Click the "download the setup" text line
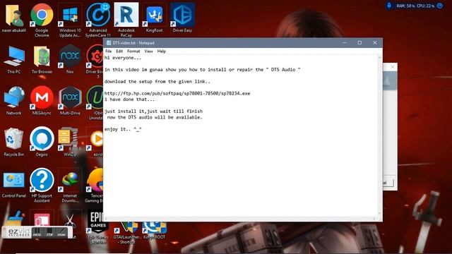The height and width of the screenshot is (254, 452). [157, 82]
